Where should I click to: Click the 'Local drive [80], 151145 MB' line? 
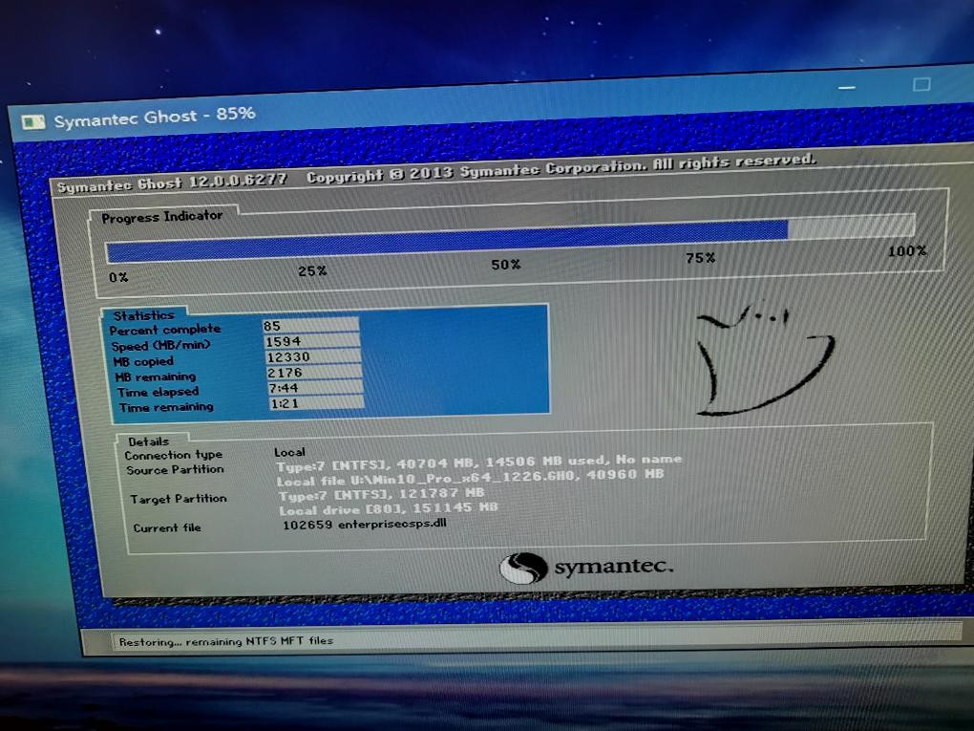pos(389,508)
